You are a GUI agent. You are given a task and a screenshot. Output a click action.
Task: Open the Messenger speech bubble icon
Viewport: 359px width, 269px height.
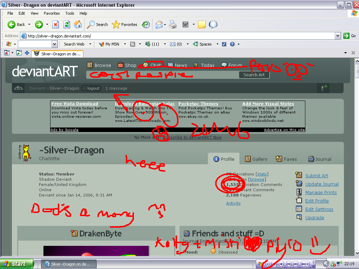(213, 25)
